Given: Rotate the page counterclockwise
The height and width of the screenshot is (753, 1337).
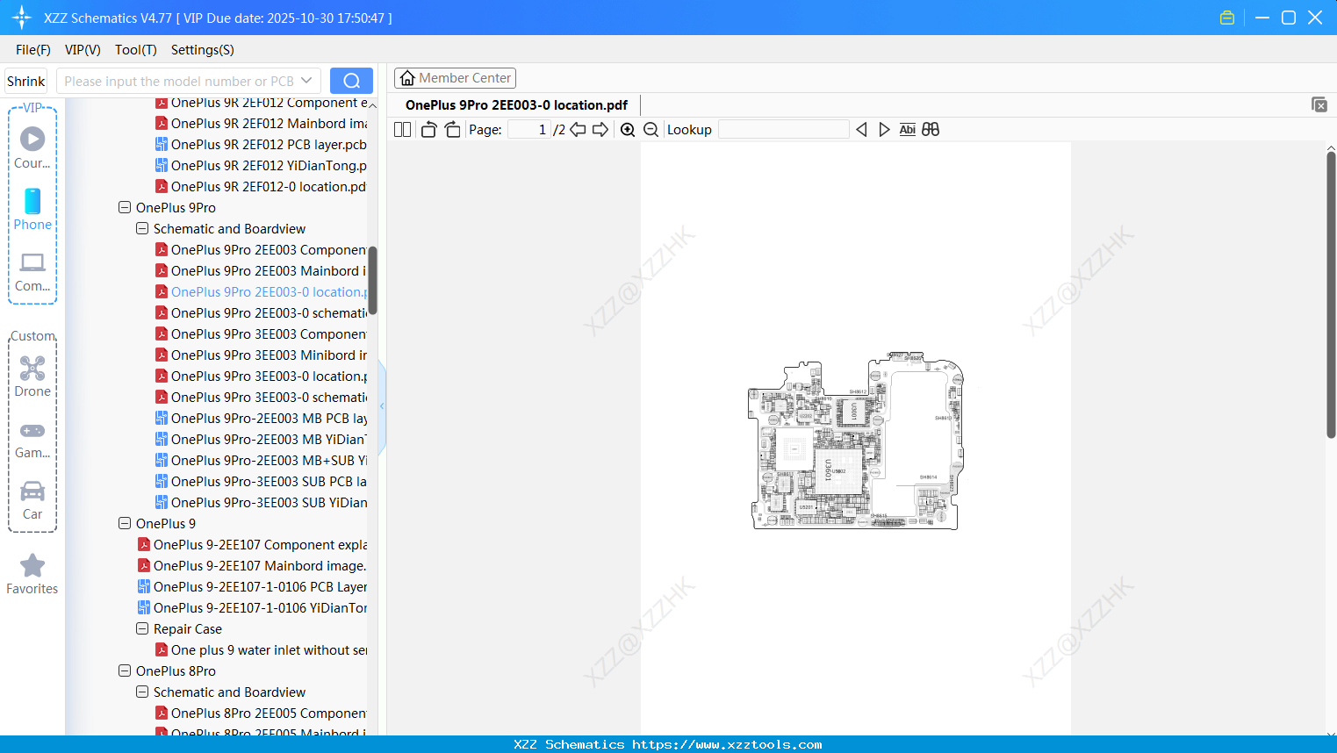Looking at the screenshot, I should point(428,130).
